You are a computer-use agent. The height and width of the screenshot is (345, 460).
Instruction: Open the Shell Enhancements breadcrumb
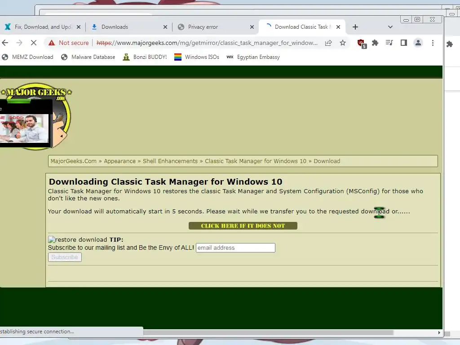(x=170, y=161)
